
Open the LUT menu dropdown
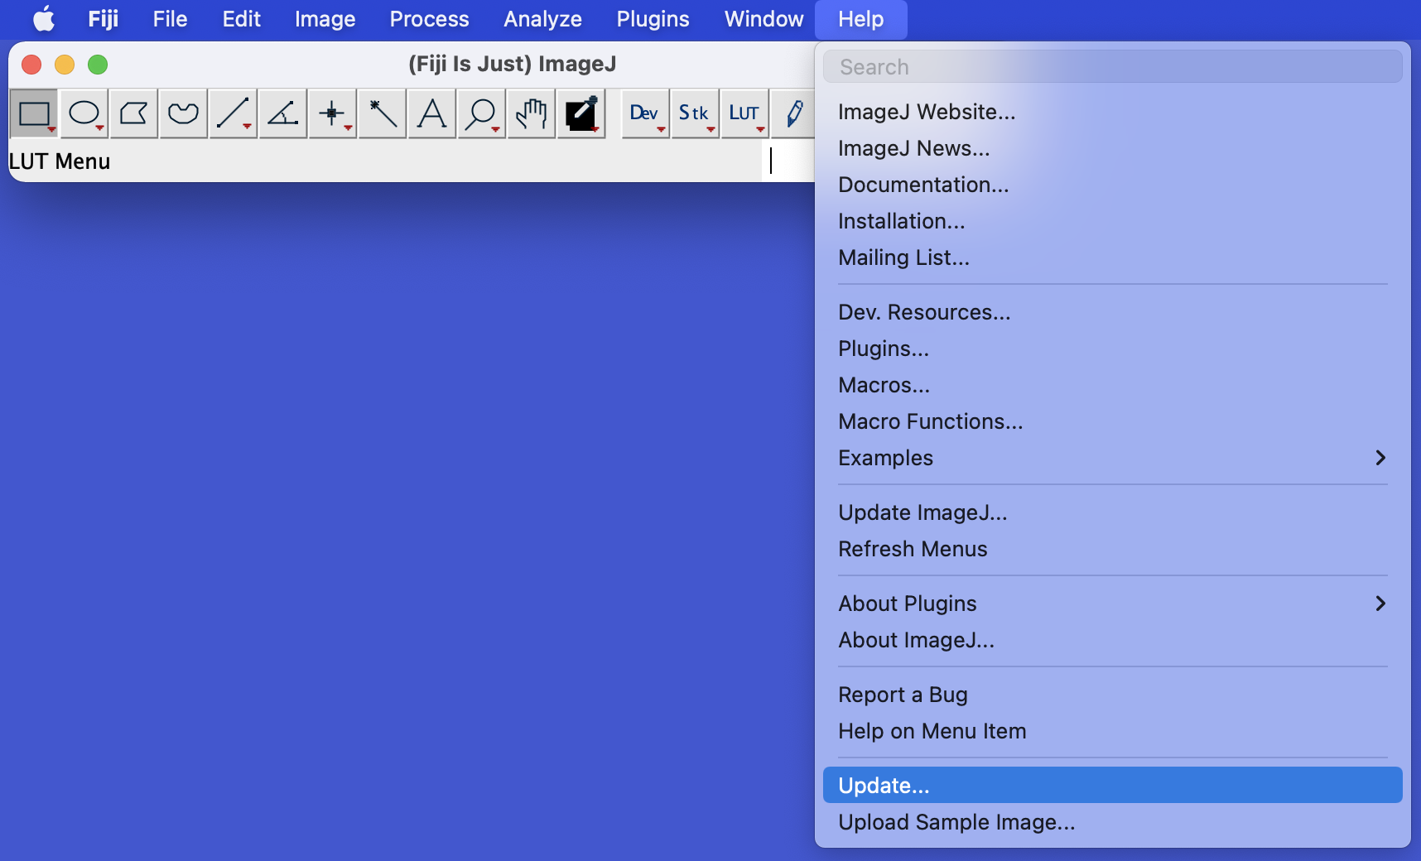[x=744, y=113]
